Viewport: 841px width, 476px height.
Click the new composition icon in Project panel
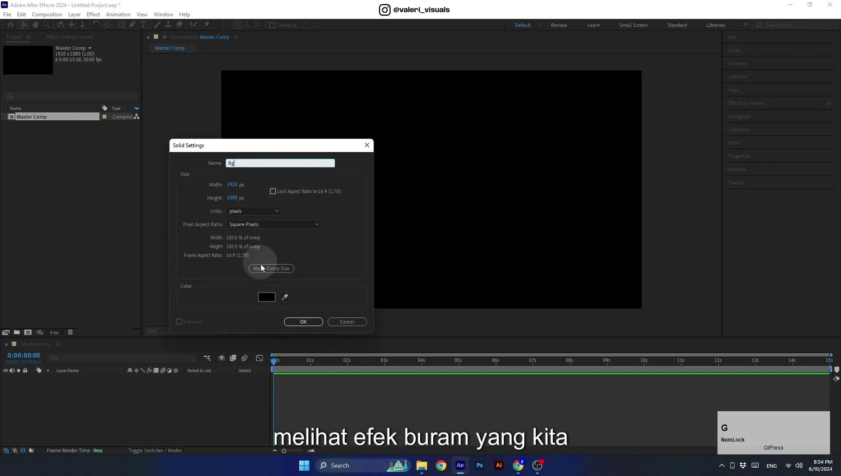(28, 332)
